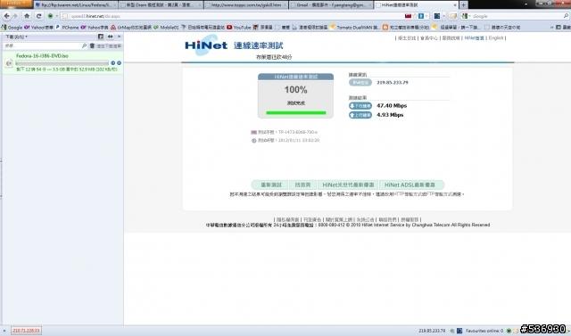Click Favourites online status bar item
The width and height of the screenshot is (571, 336).
(484, 331)
